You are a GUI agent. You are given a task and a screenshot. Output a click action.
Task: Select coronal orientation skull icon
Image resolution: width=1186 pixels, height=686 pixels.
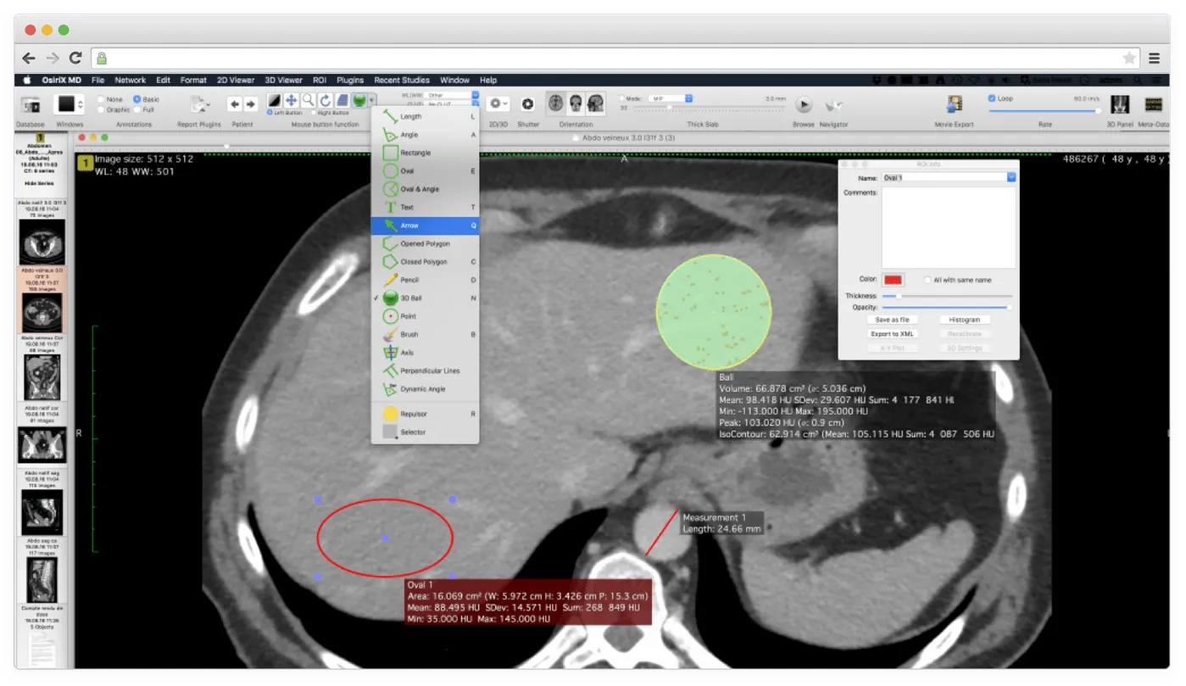point(576,103)
